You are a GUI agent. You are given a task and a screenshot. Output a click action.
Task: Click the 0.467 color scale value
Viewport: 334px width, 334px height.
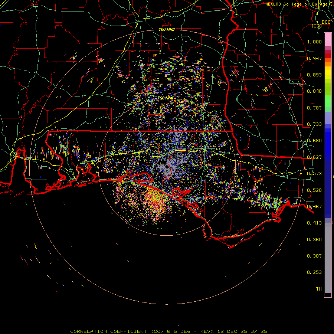coord(314,206)
